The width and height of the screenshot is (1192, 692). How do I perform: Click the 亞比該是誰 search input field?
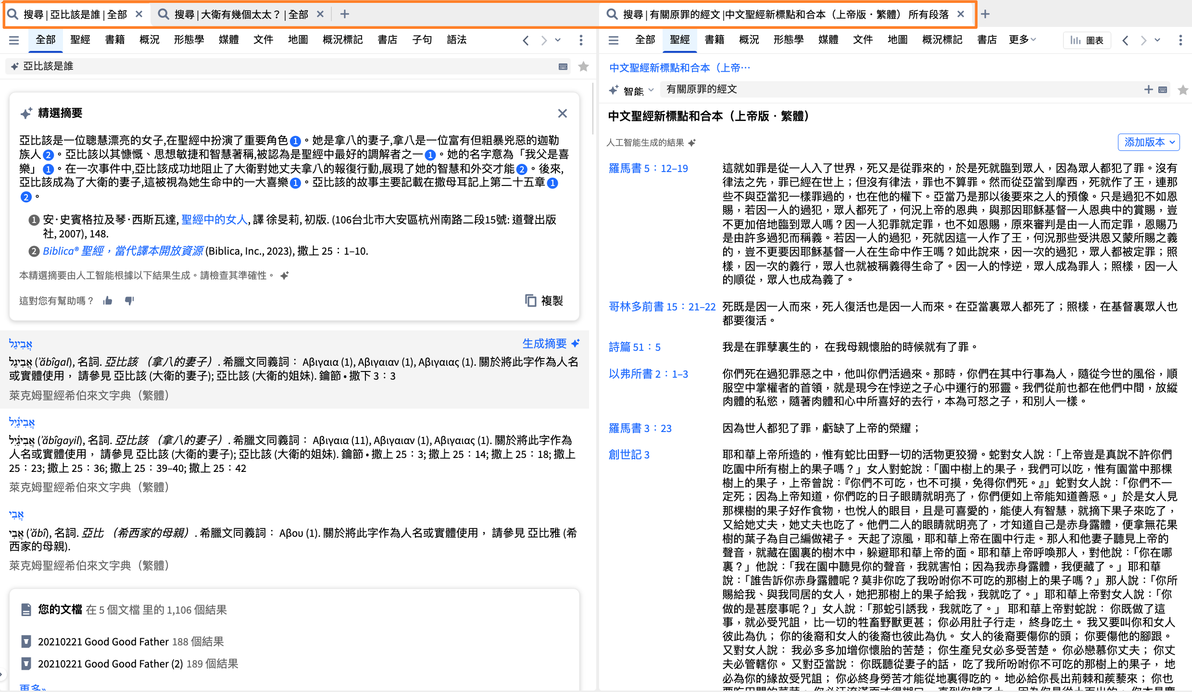click(x=288, y=66)
